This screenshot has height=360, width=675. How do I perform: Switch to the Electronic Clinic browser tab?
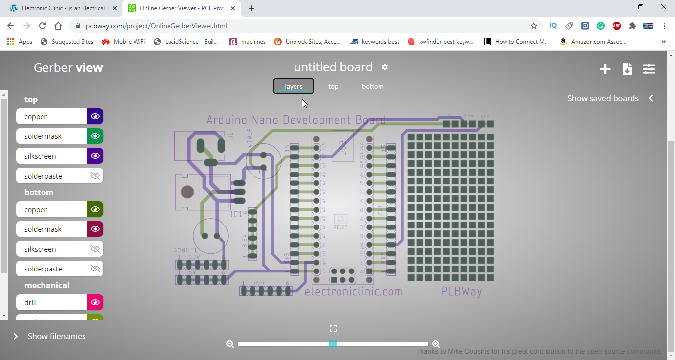coord(62,8)
